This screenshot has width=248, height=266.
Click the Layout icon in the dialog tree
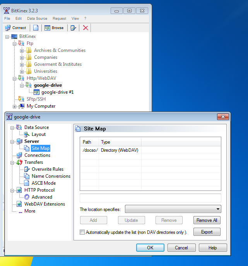point(27,134)
